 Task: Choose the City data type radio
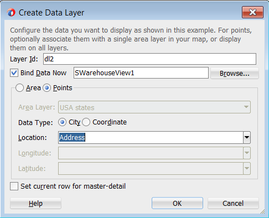point(62,122)
